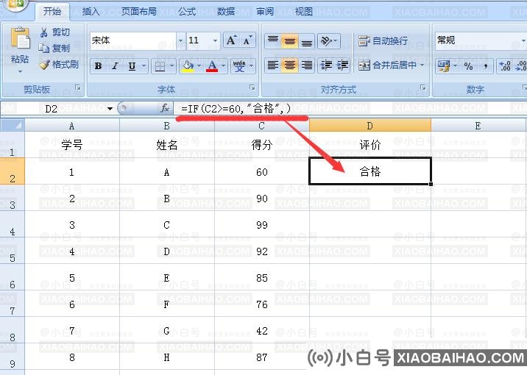
Task: Select cell C8 with value 42
Action: (262, 330)
